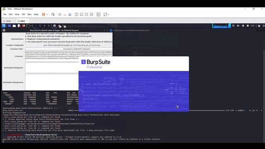Switch to workspace 2
265x149 pixels.
(x=40, y=26)
